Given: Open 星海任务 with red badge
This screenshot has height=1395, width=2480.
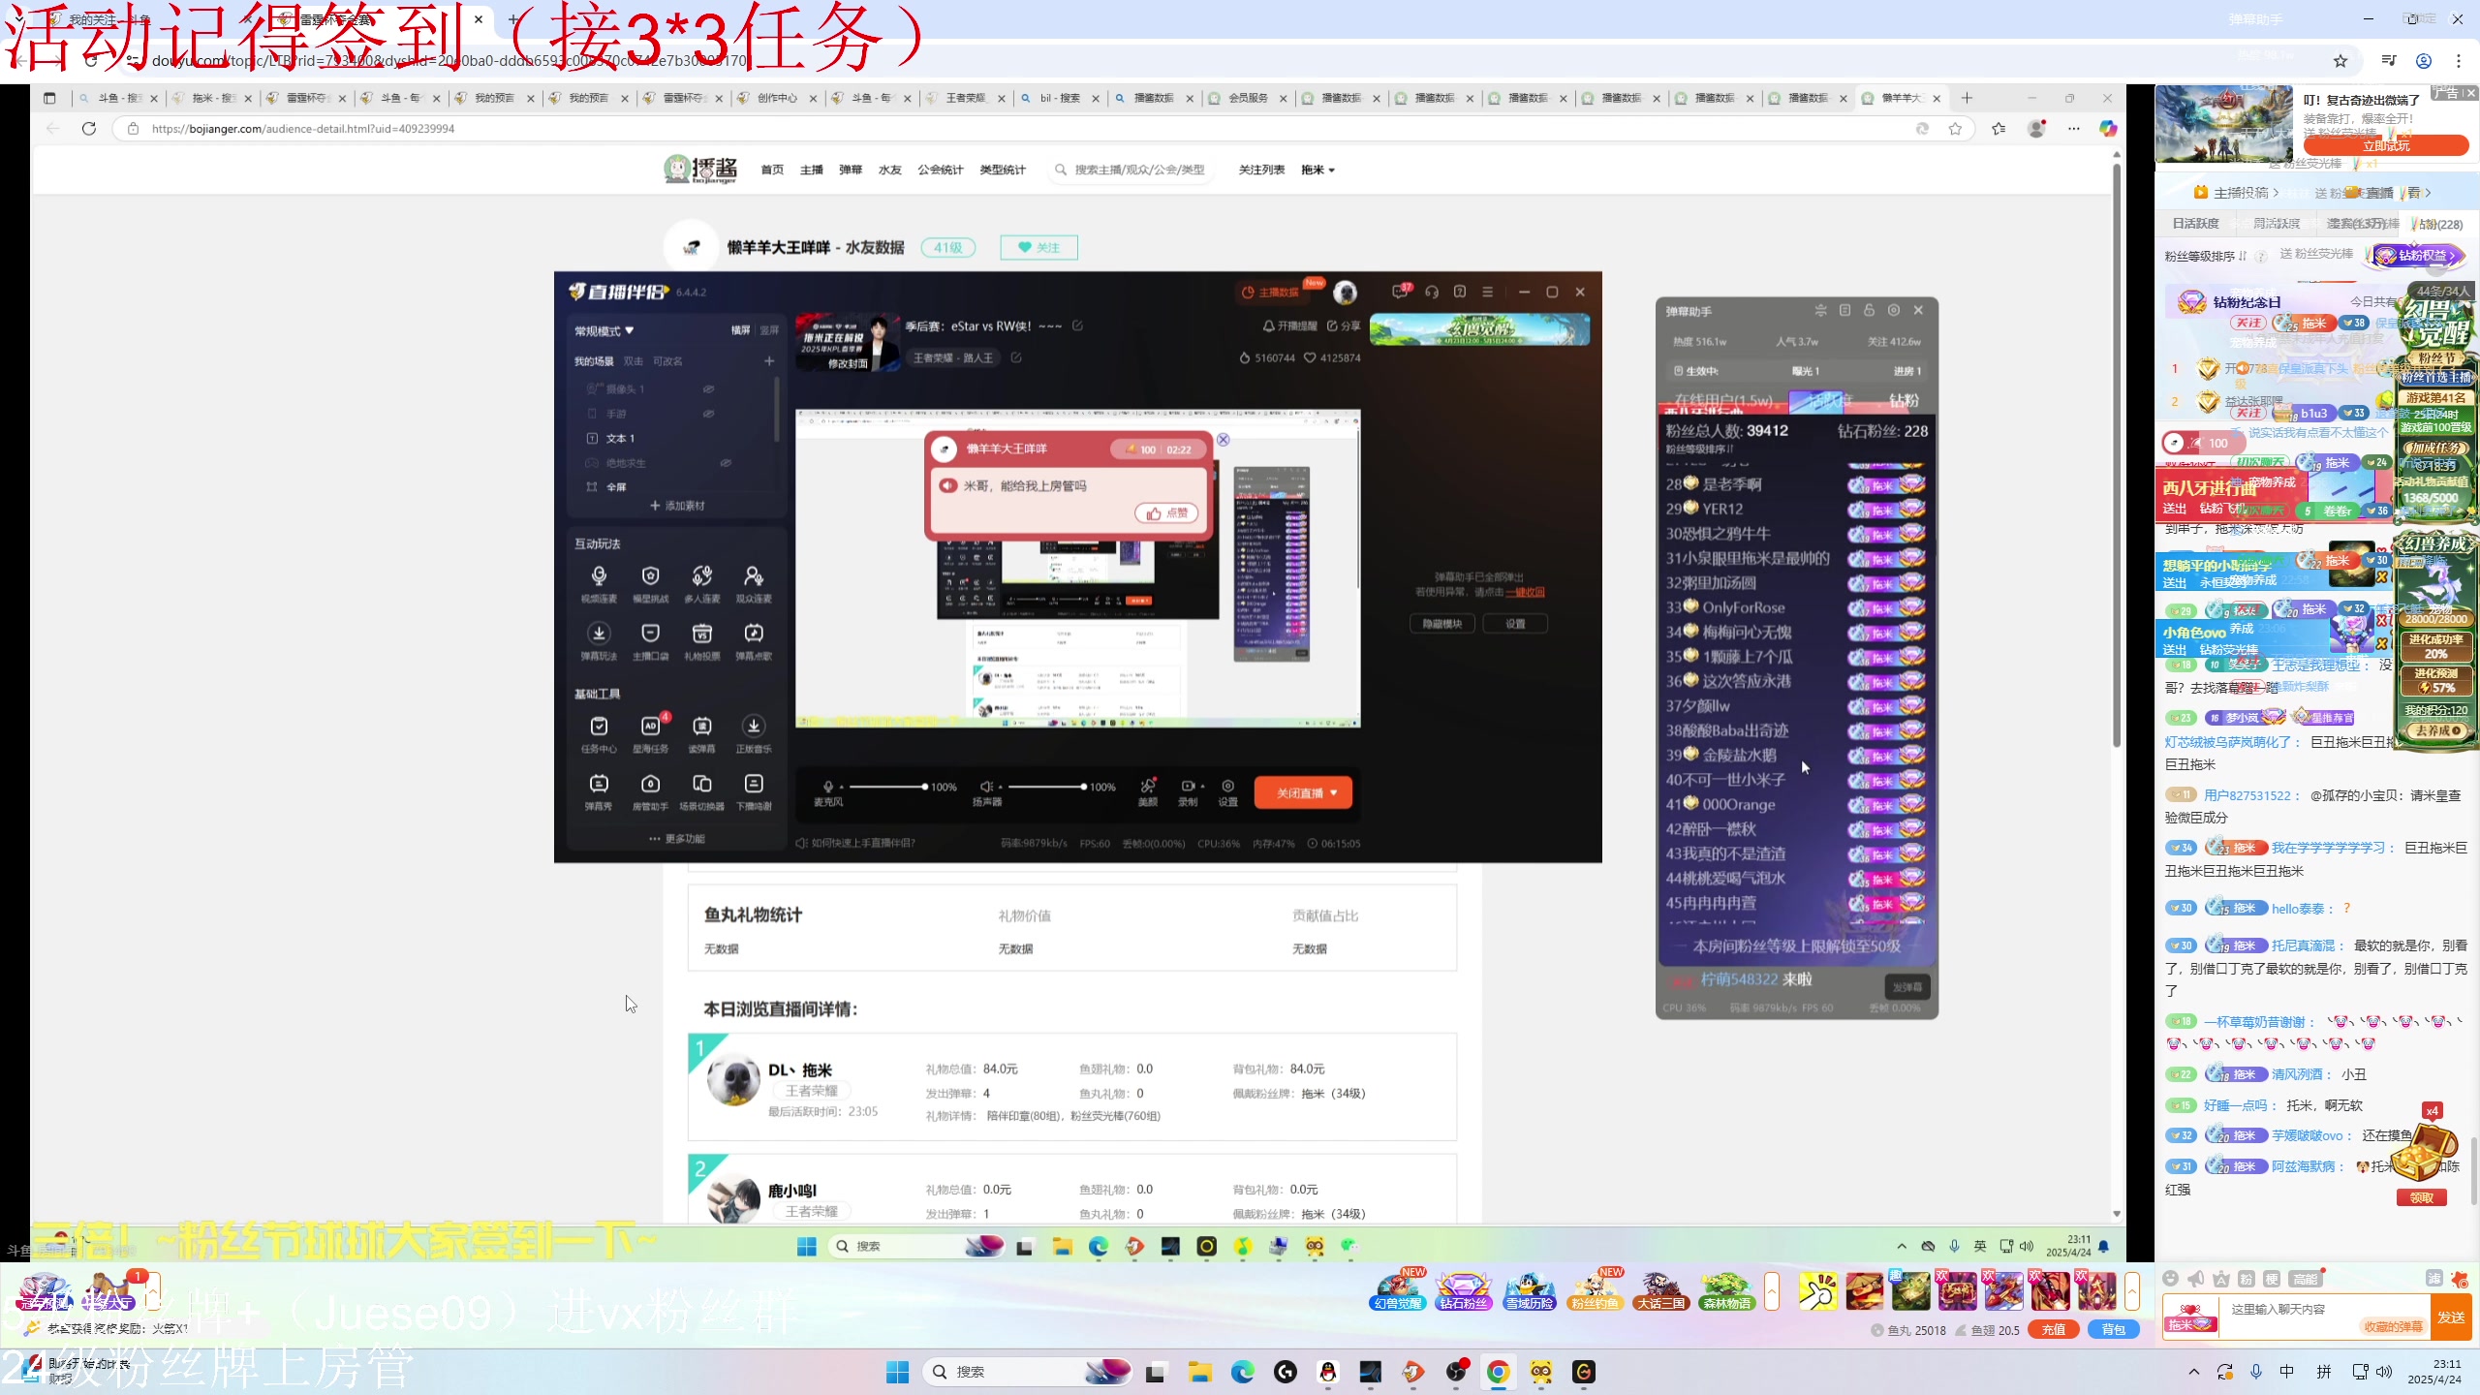Looking at the screenshot, I should point(650,734).
